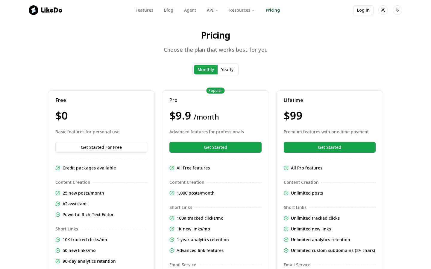The width and height of the screenshot is (431, 269).
Task: Click the $99 Lifetime price
Action: (x=293, y=116)
